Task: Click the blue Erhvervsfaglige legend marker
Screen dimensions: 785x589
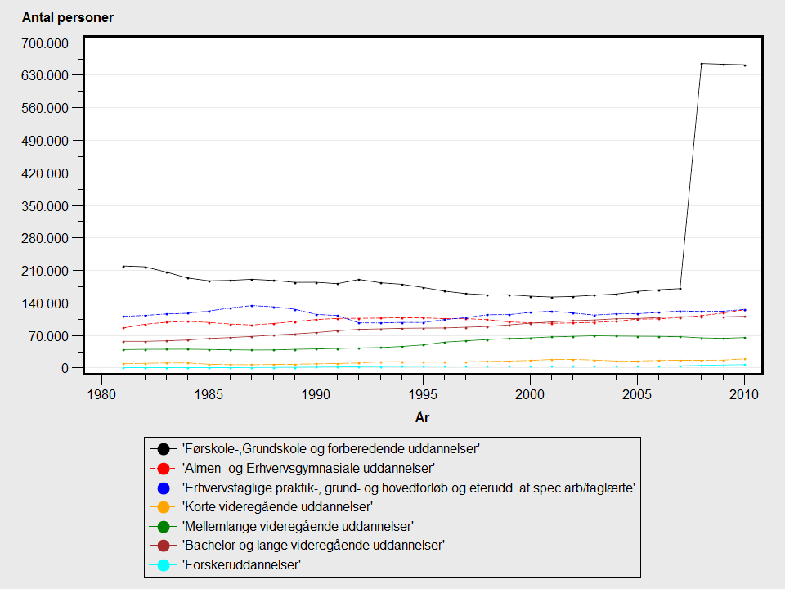Action: coord(164,488)
